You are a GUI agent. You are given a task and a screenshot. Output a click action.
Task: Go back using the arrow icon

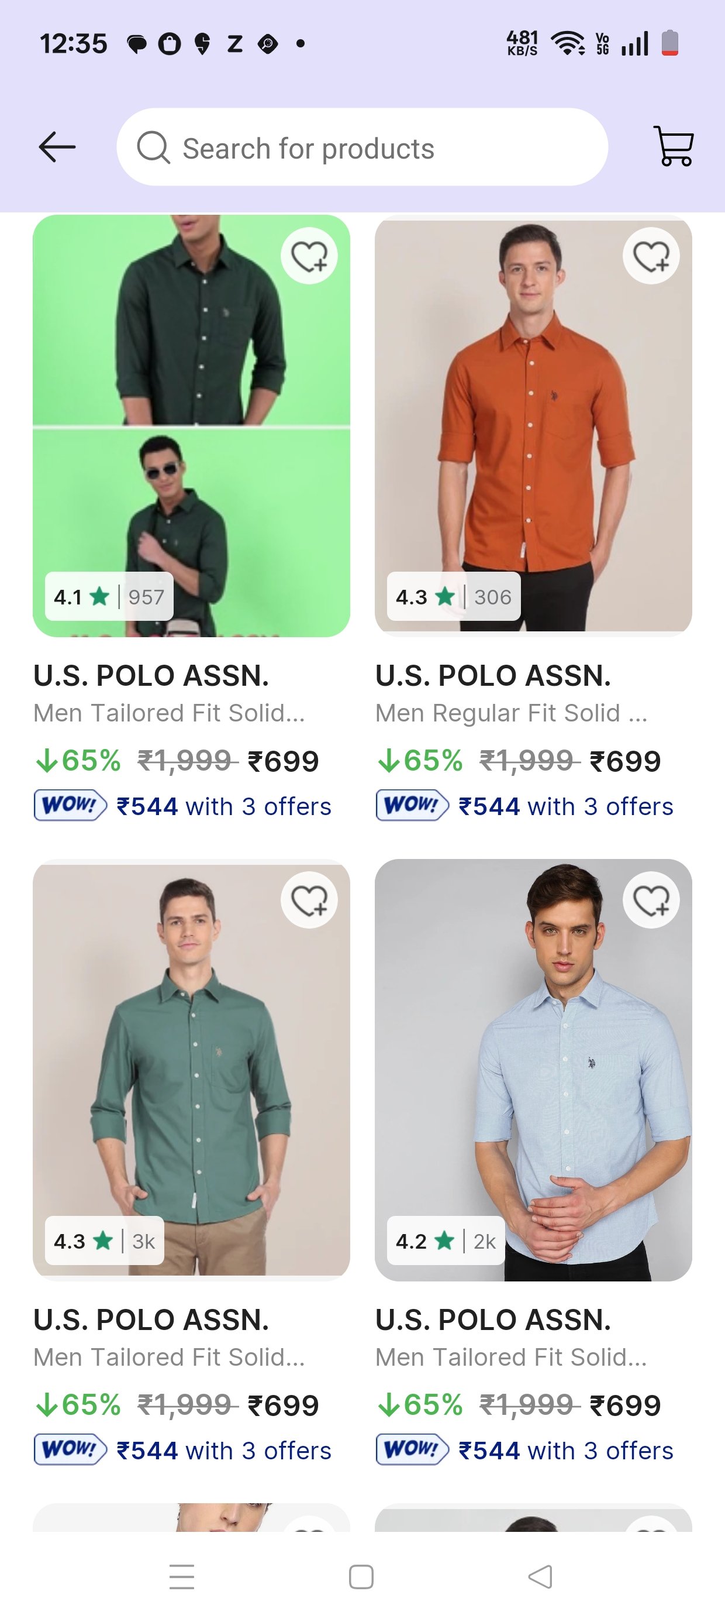click(x=57, y=147)
